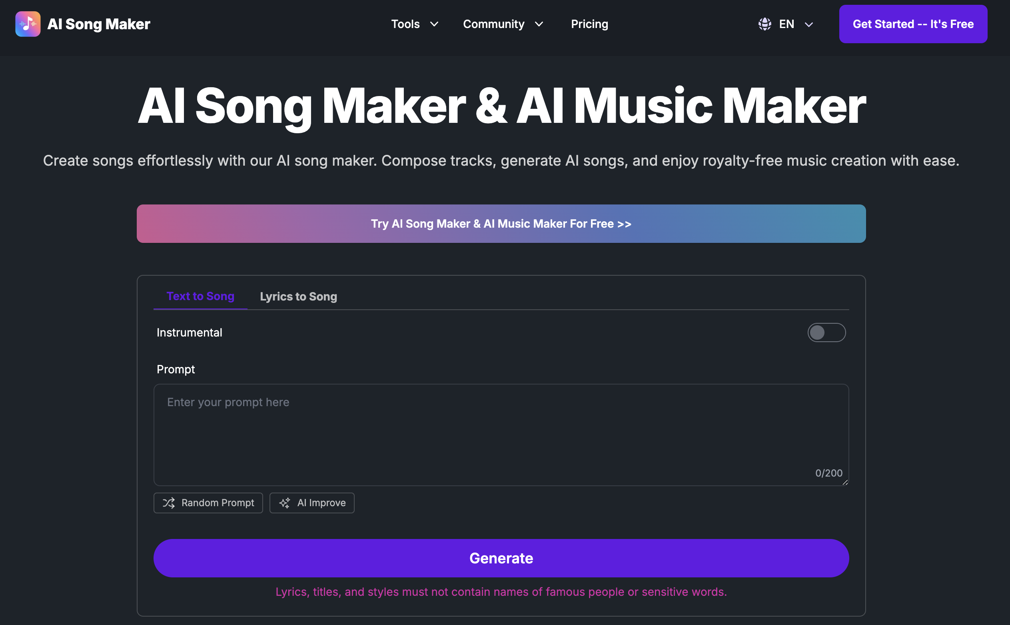1010x625 pixels.
Task: Click the Generate button
Action: pyautogui.click(x=501, y=558)
